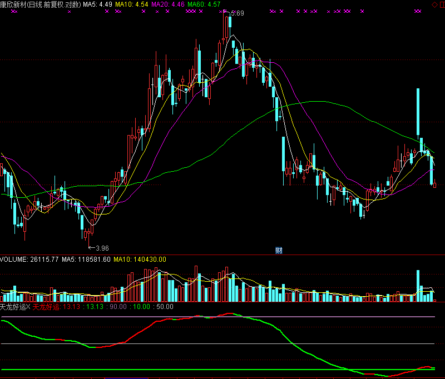Select the purple 90-level horizontal line
The height and width of the screenshot is (379, 445).
[x=218, y=317]
